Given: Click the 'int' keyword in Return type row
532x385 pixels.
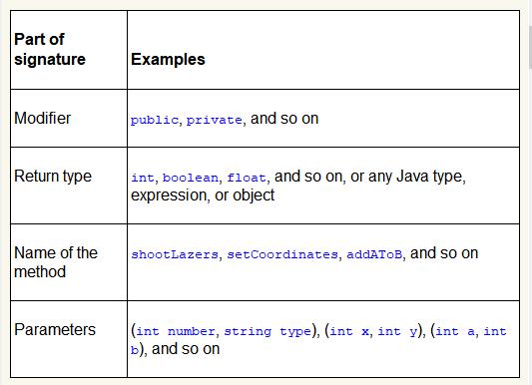Looking at the screenshot, I should (x=143, y=178).
